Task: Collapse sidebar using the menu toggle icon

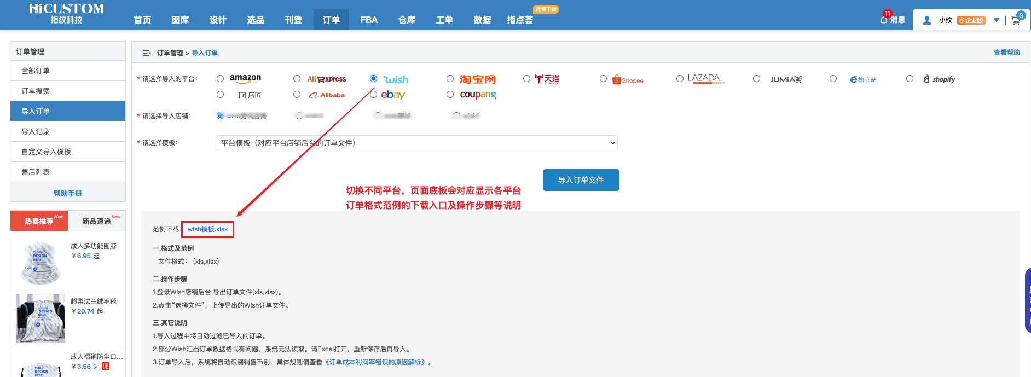Action: pos(147,53)
